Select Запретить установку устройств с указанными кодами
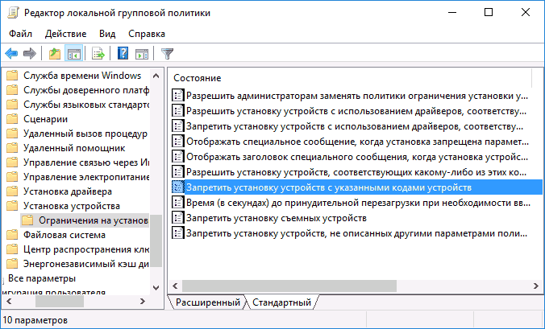The height and width of the screenshot is (329, 545). [x=356, y=187]
